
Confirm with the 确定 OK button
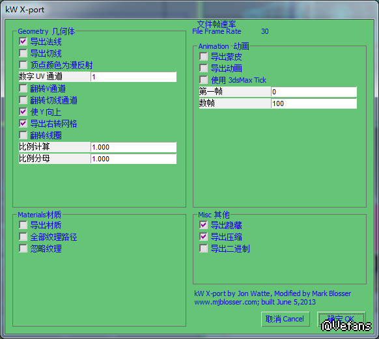pyautogui.click(x=341, y=319)
